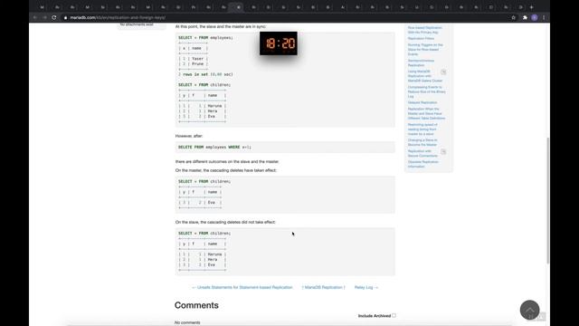Image resolution: width=579 pixels, height=326 pixels.
Task: Click the 'No comments' text
Action: 187,322
